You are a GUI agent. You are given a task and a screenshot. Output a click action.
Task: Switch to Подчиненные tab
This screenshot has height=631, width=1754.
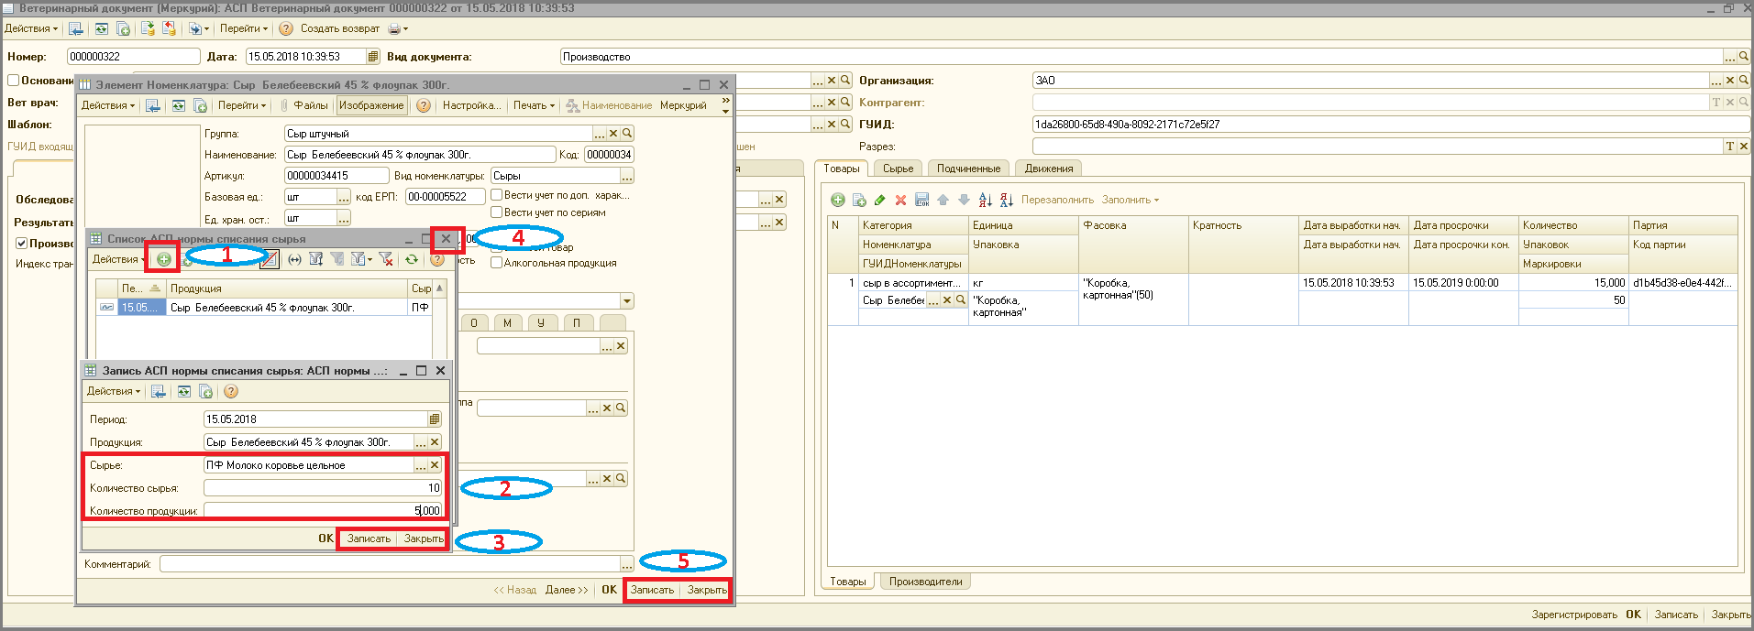tap(968, 169)
